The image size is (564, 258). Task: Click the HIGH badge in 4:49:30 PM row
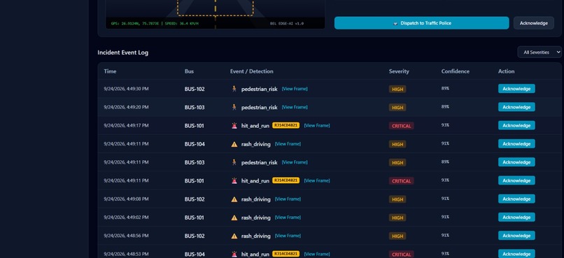pyautogui.click(x=397, y=89)
